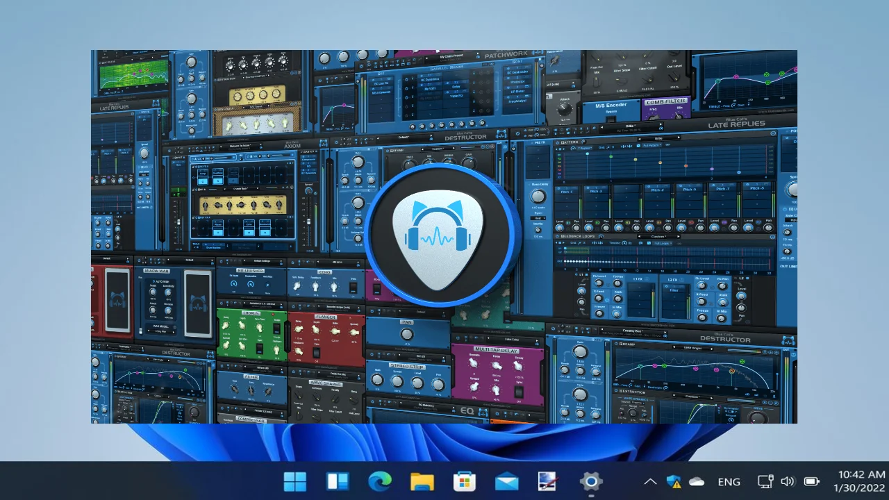Open network status in system tray
Image resolution: width=889 pixels, height=500 pixels.
[x=765, y=481]
